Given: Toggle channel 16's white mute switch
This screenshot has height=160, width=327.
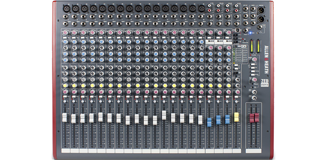Looking at the screenshot, I should 201,97.
